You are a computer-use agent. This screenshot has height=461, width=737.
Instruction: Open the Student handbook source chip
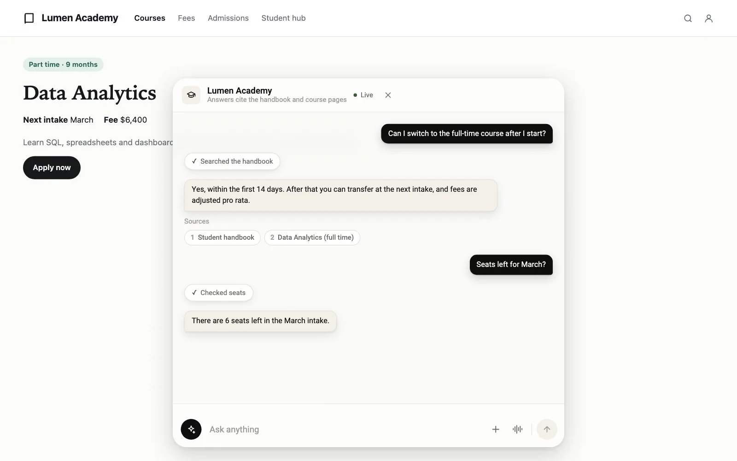pos(222,237)
